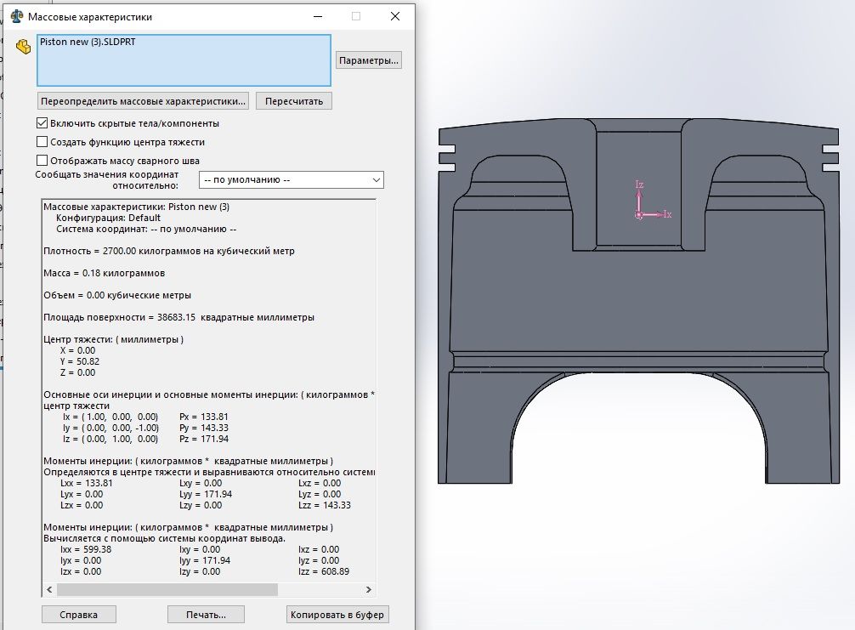This screenshot has width=855, height=630.
Task: Open Справка help
Action: tap(78, 615)
